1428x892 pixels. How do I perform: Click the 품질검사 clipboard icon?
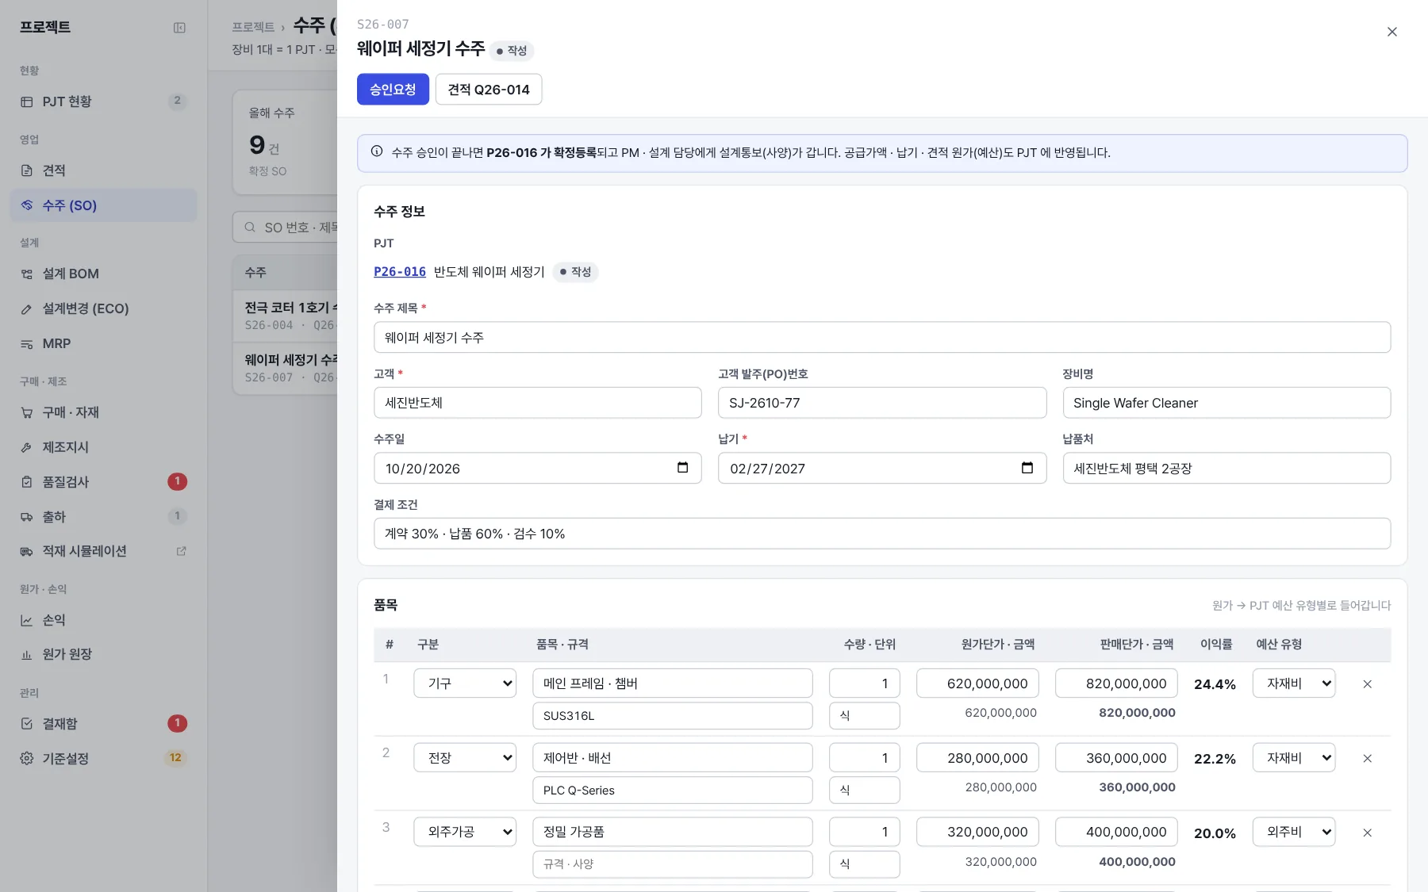[x=27, y=482]
